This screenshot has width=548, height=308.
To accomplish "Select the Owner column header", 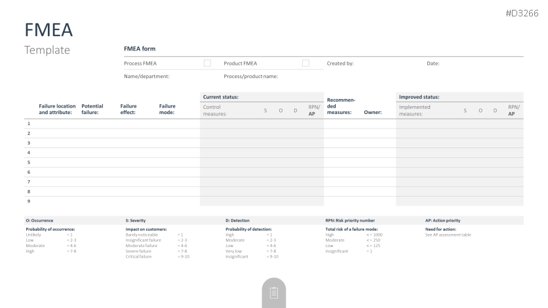I will click(372, 112).
